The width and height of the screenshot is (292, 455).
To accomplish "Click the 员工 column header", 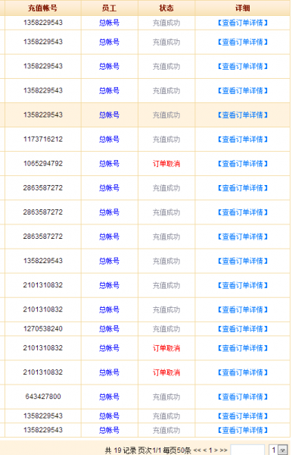I will [109, 8].
